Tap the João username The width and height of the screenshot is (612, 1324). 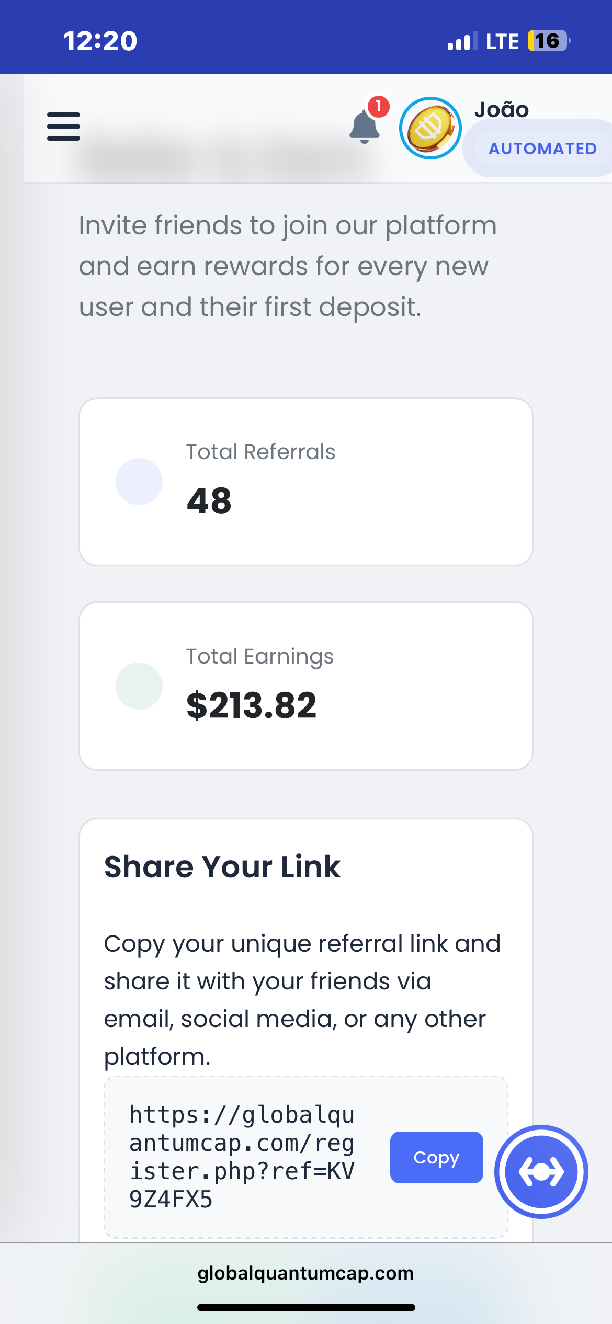point(502,109)
